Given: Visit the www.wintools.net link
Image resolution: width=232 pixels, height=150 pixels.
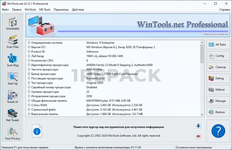Looking at the screenshot, I should click(216, 34).
